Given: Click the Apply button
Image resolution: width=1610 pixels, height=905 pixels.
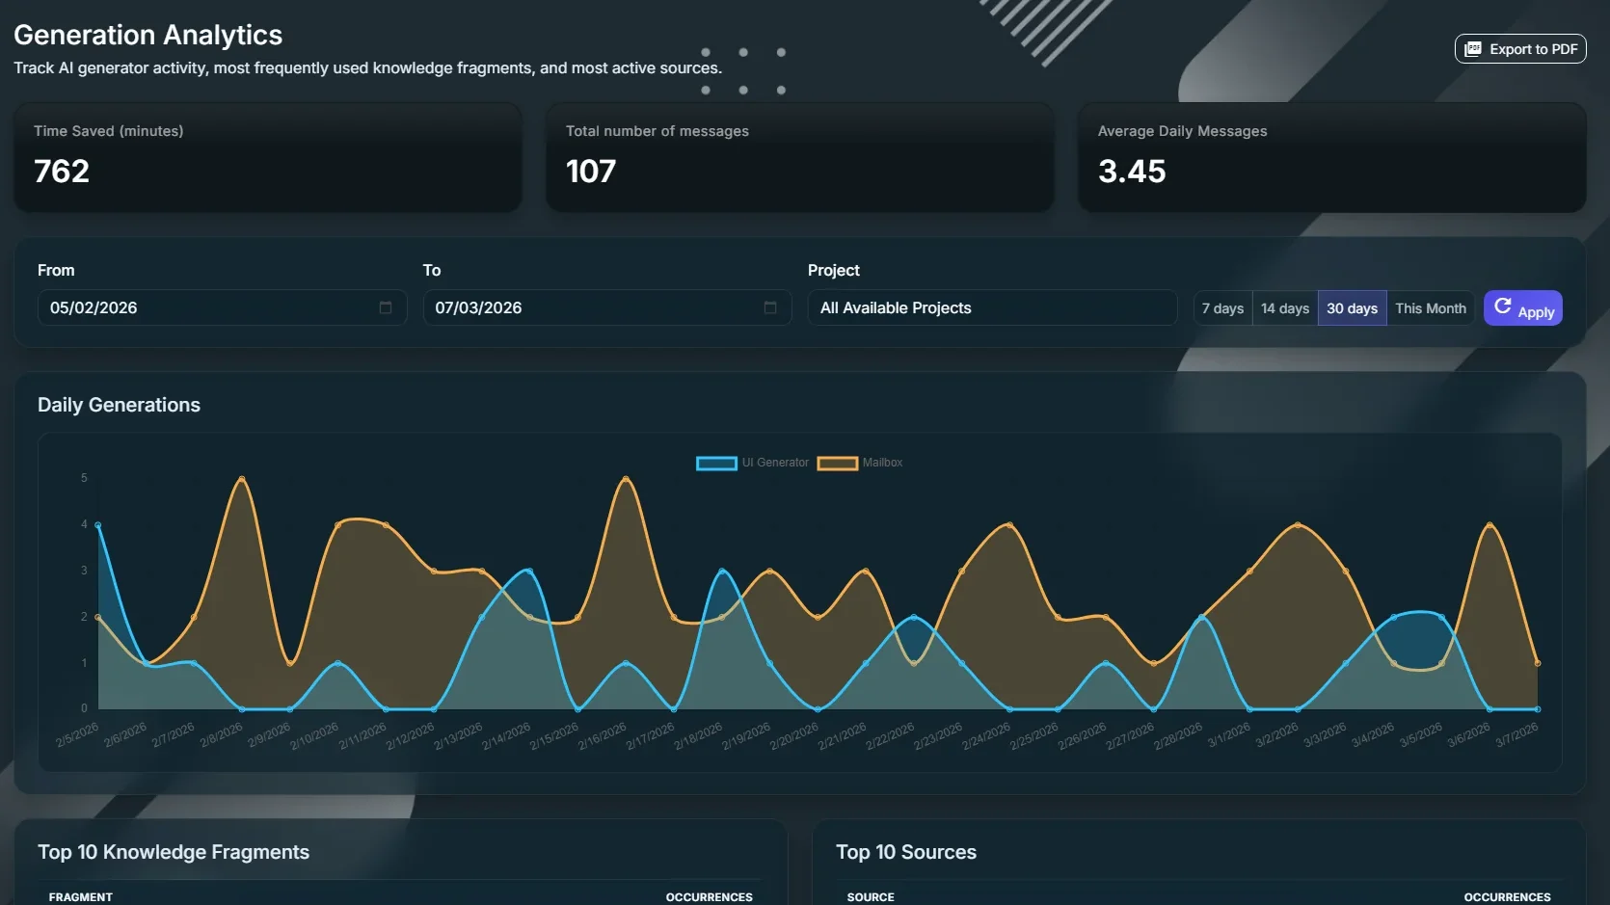Looking at the screenshot, I should click(1523, 308).
